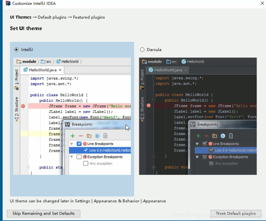Click group-by-package folder icon in Darcula preview
This screenshot has width=266, height=221.
214,136
